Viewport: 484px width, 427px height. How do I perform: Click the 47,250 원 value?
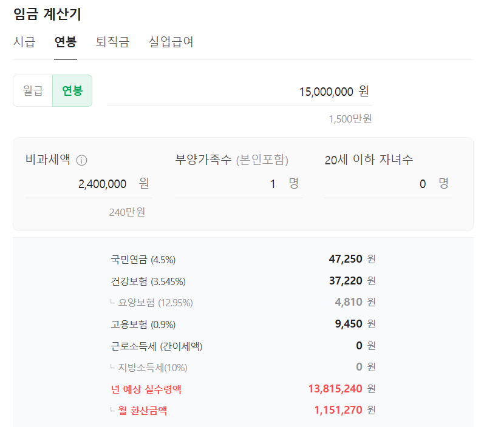point(352,259)
